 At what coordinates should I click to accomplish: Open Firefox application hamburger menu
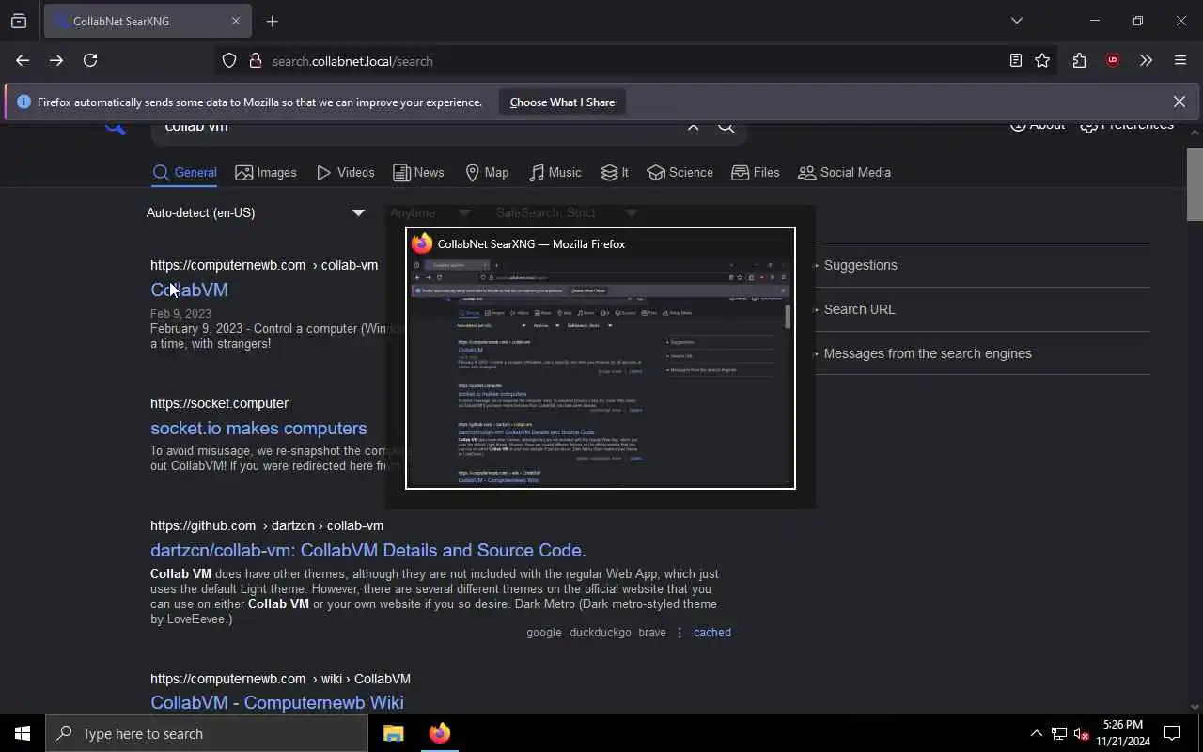(1180, 60)
